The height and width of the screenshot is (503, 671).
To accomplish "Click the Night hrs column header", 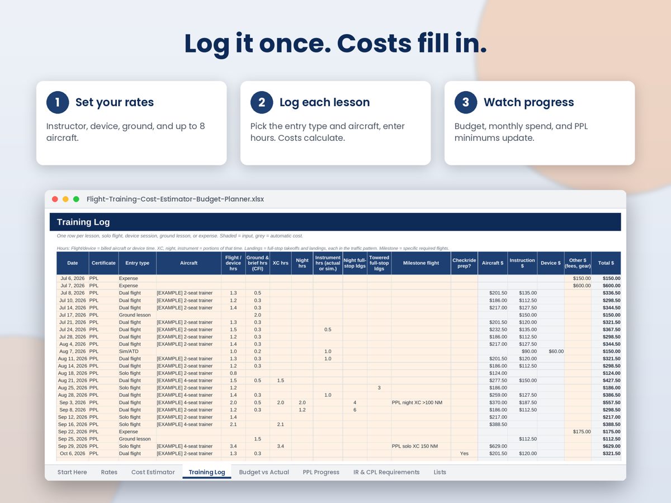I will [302, 263].
